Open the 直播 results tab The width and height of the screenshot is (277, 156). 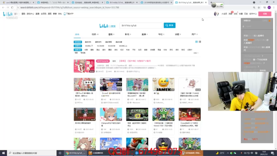point(144,34)
